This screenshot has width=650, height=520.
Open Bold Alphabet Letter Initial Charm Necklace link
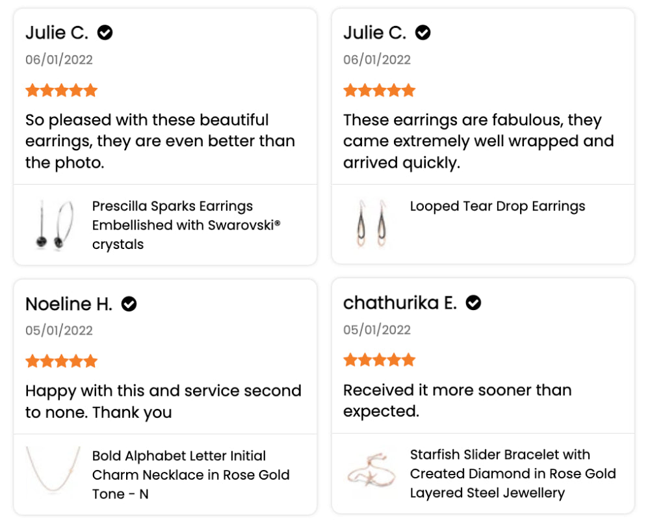(190, 474)
